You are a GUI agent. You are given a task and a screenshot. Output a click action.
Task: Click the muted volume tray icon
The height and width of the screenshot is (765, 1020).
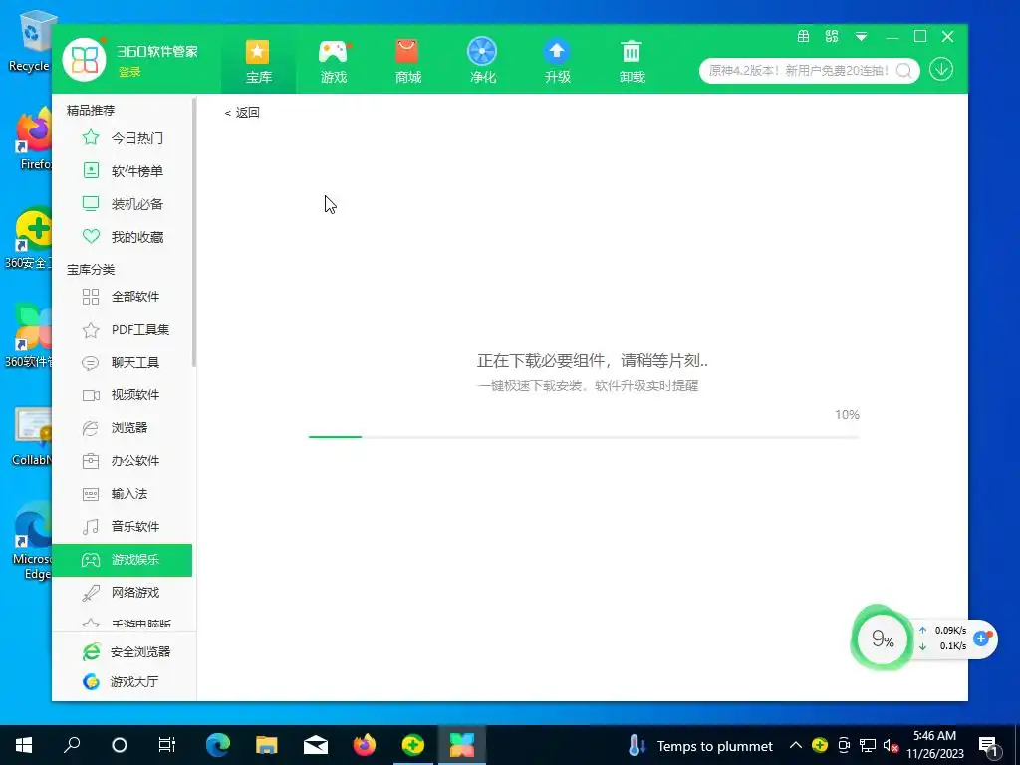pyautogui.click(x=892, y=745)
